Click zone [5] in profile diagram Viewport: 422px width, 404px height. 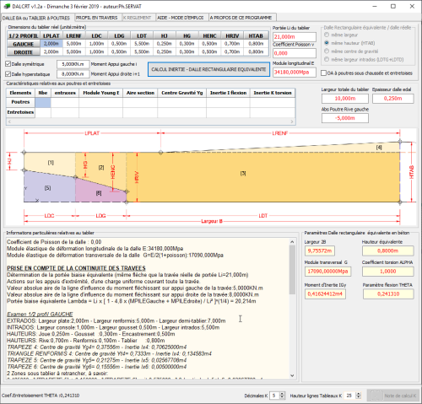coord(48,188)
